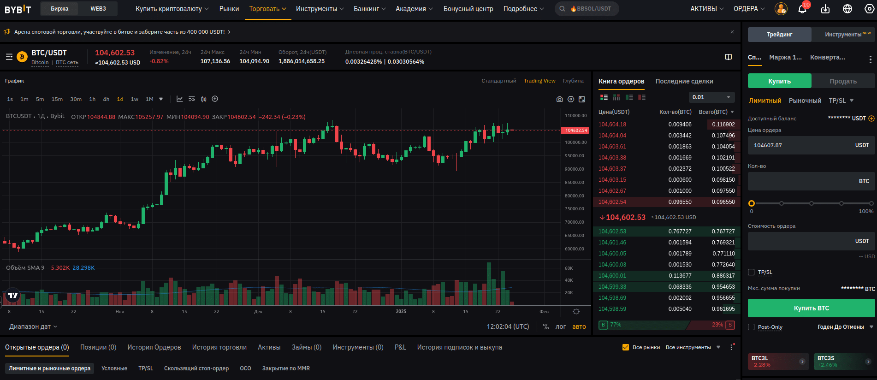This screenshot has width=877, height=380.
Task: Tick the Post-Only checkbox
Action: (x=751, y=327)
